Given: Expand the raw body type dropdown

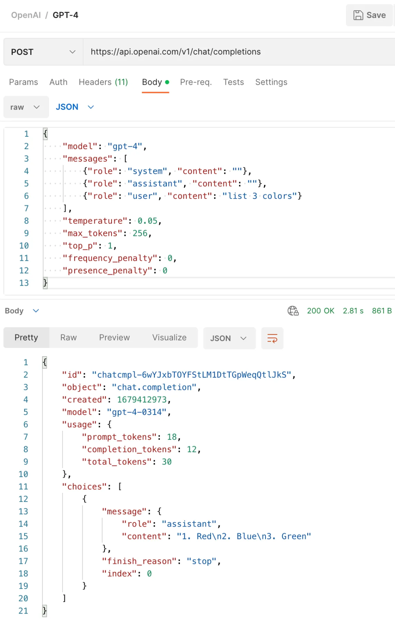Looking at the screenshot, I should tap(26, 107).
